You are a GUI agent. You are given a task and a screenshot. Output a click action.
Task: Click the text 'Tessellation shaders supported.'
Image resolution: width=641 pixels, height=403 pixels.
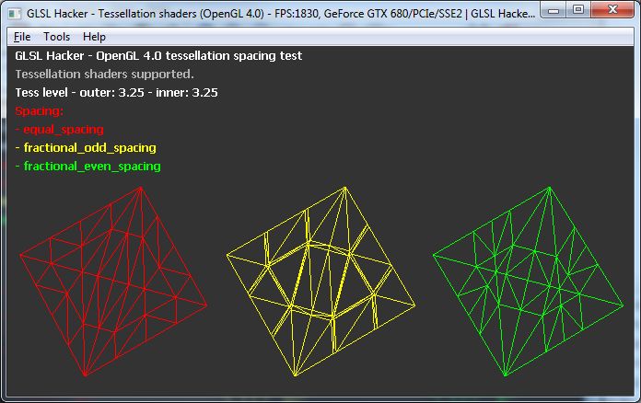105,74
